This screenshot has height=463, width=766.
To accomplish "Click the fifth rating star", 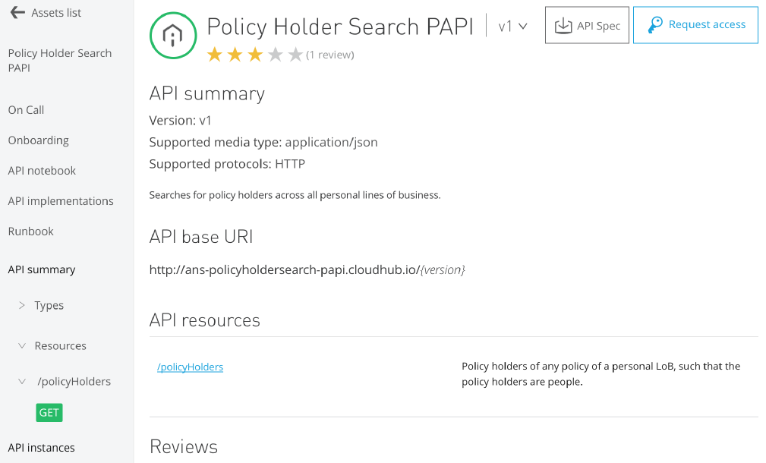I will [x=295, y=55].
